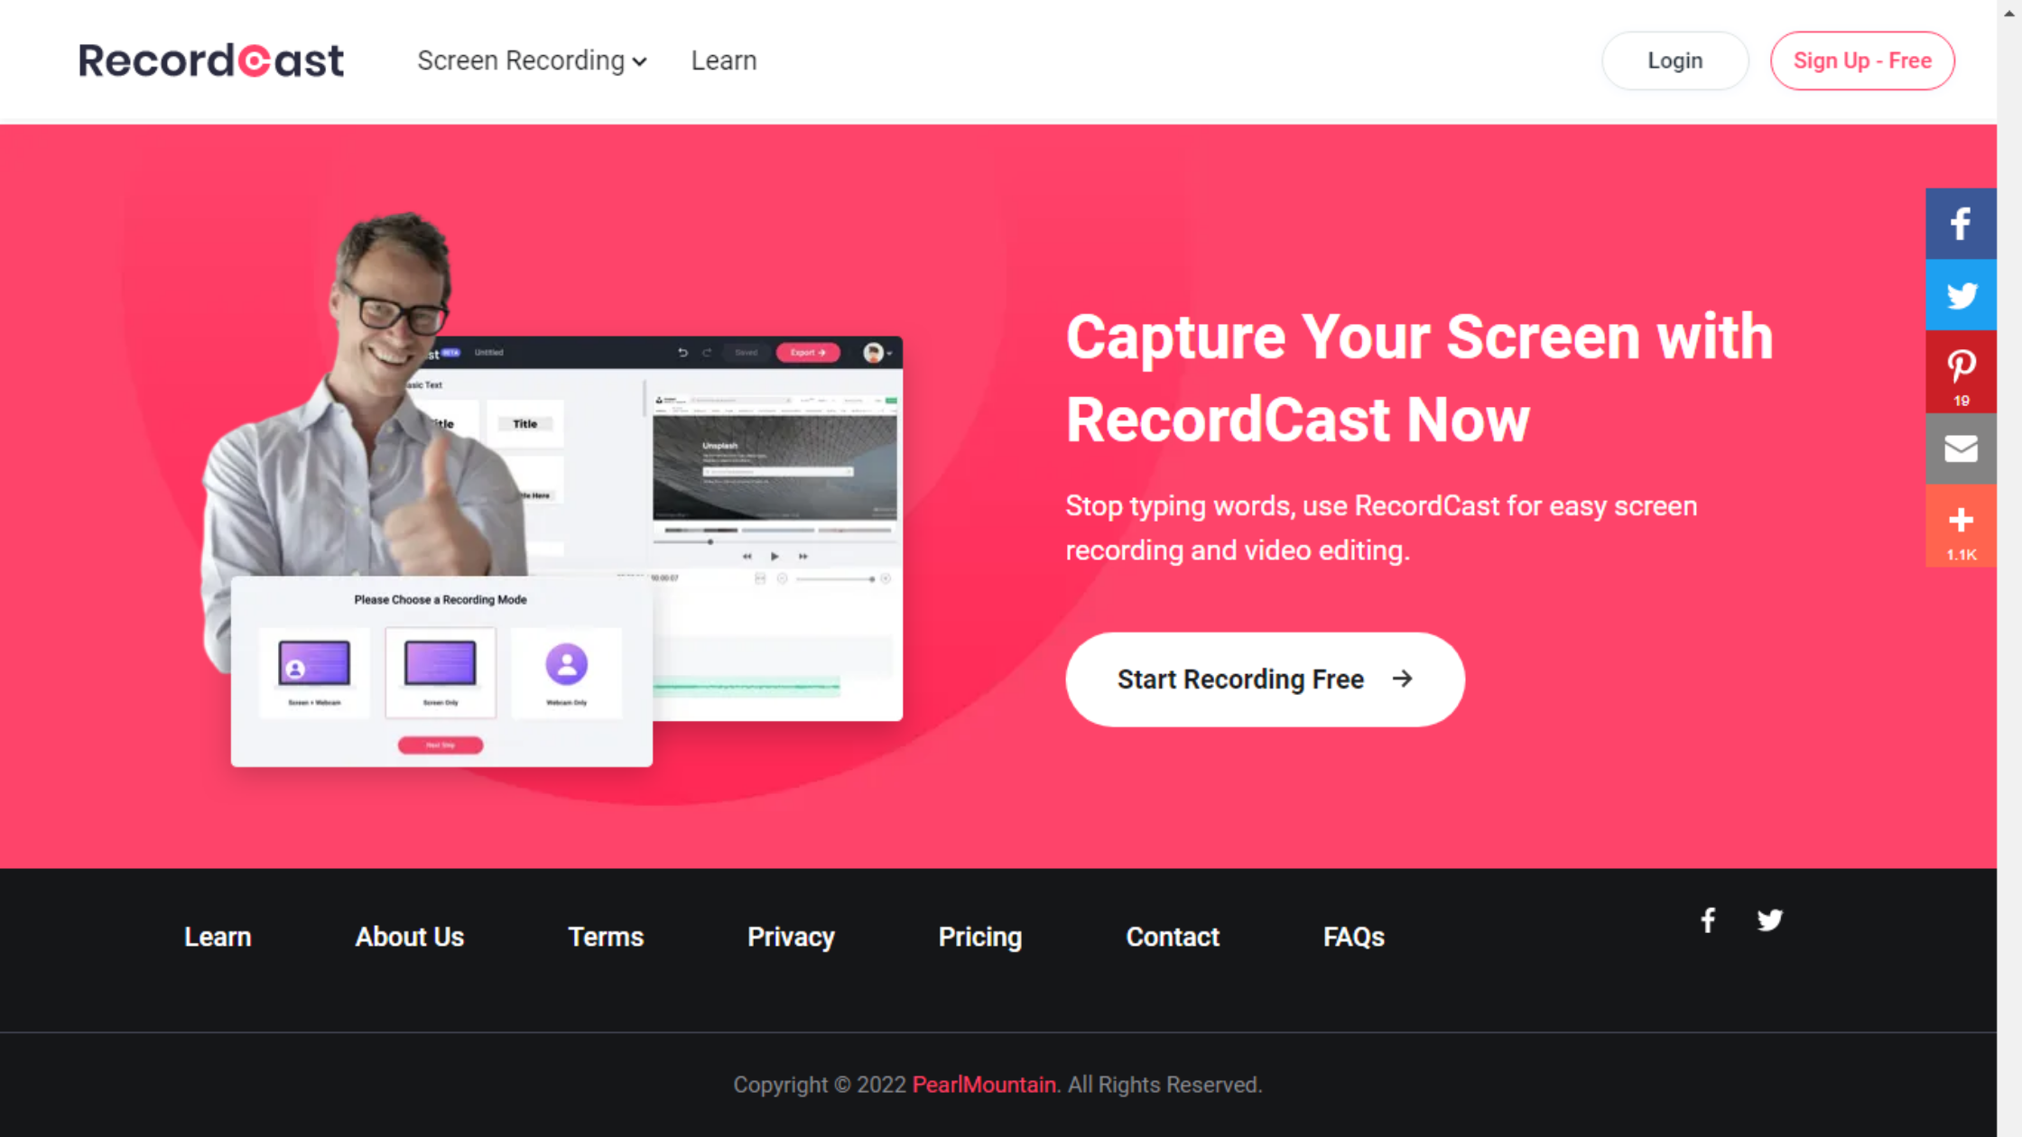
Task: Go to the Pricing footer link
Action: pos(979,937)
